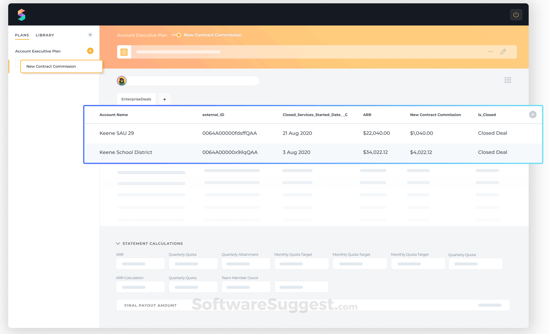Click the dollar commission icon in the plan header
Image resolution: width=549 pixels, height=334 pixels.
point(124,52)
